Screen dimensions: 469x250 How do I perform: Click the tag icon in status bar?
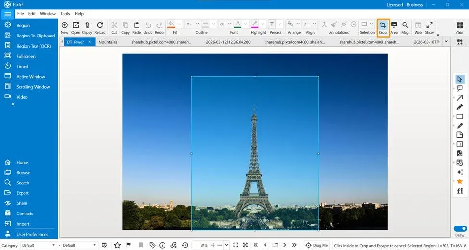(x=152, y=245)
